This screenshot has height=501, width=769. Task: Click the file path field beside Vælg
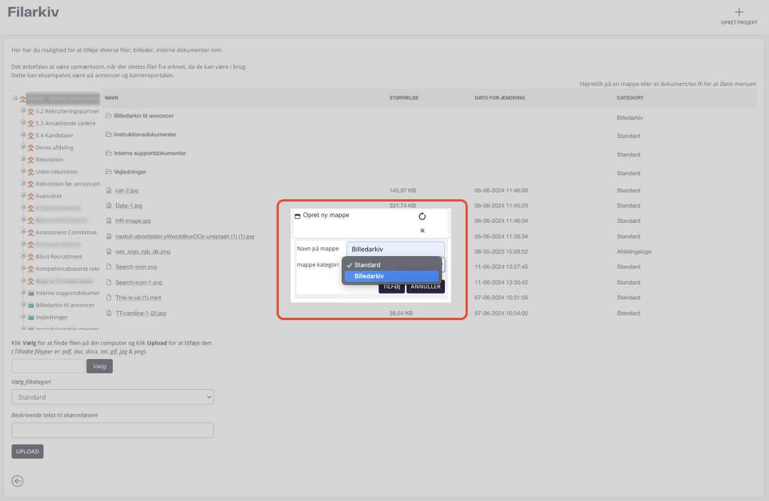click(x=48, y=366)
